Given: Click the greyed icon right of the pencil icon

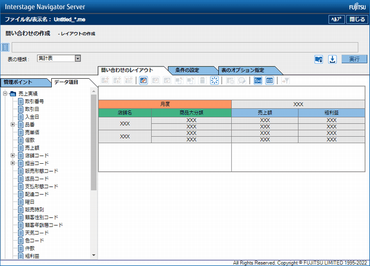Looking at the screenshot, I should (x=155, y=81).
